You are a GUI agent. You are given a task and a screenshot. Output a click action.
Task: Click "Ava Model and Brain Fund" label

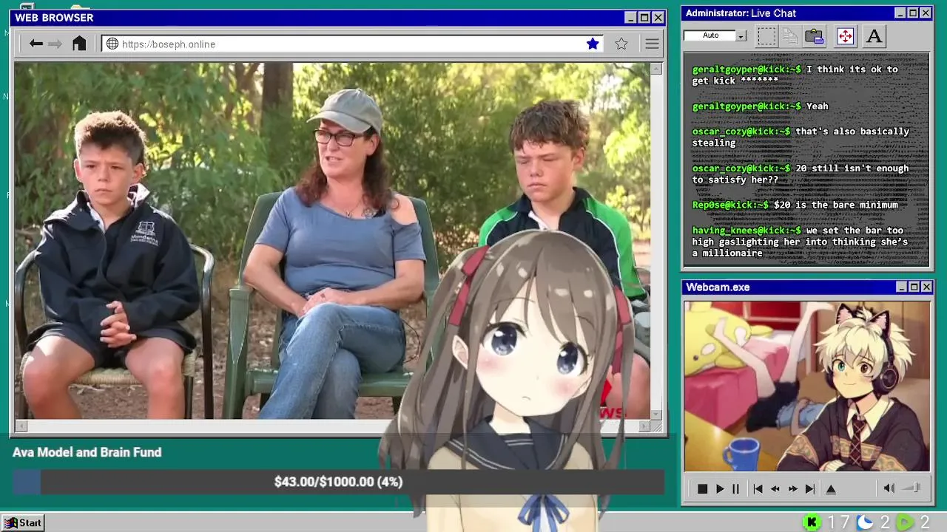[87, 452]
